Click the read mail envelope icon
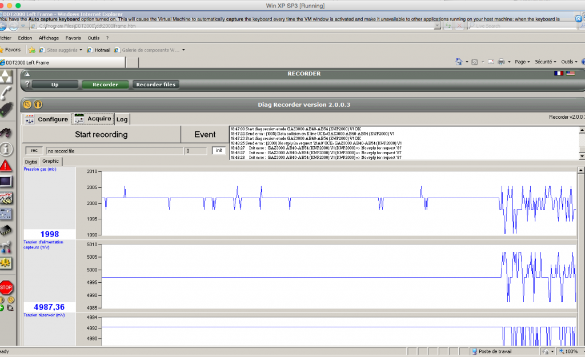585x357 pixels. pos(491,62)
